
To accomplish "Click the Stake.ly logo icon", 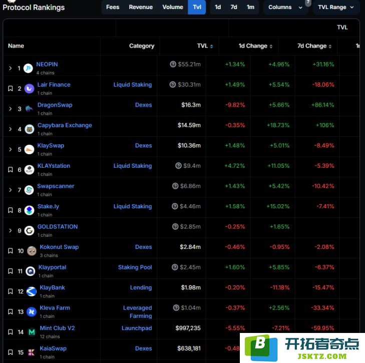I will coord(30,210).
